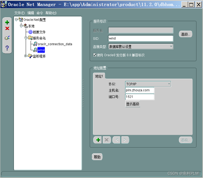Screen dimensions: 203x178
Task: Click the oraclr_connection_data service icon
Action: (x=35, y=44)
